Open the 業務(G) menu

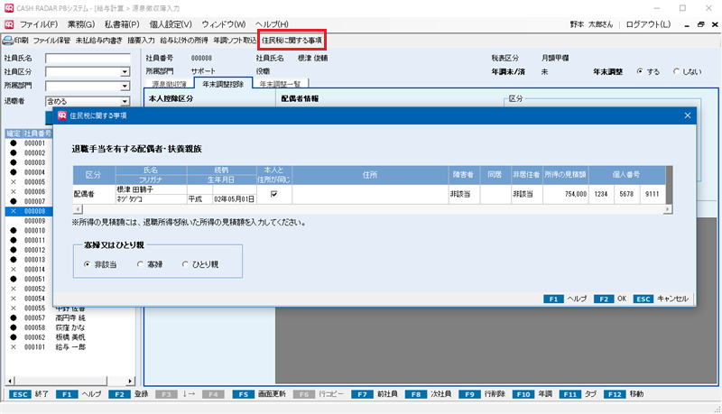pyautogui.click(x=81, y=24)
